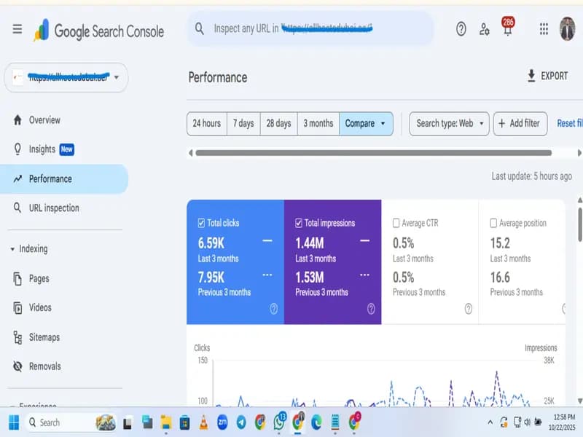Click the horizontal filter scrollbar
This screenshot has height=437, width=583.
point(373,153)
